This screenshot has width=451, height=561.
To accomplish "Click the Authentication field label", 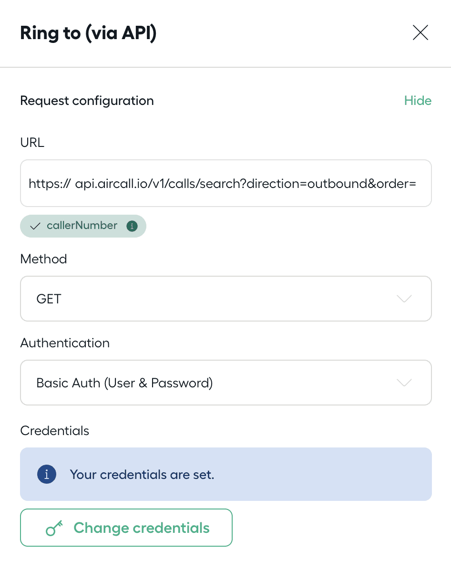I will [65, 343].
